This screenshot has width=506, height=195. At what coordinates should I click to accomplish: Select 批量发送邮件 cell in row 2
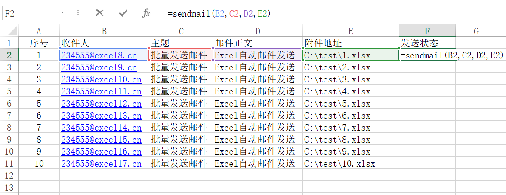click(x=181, y=55)
